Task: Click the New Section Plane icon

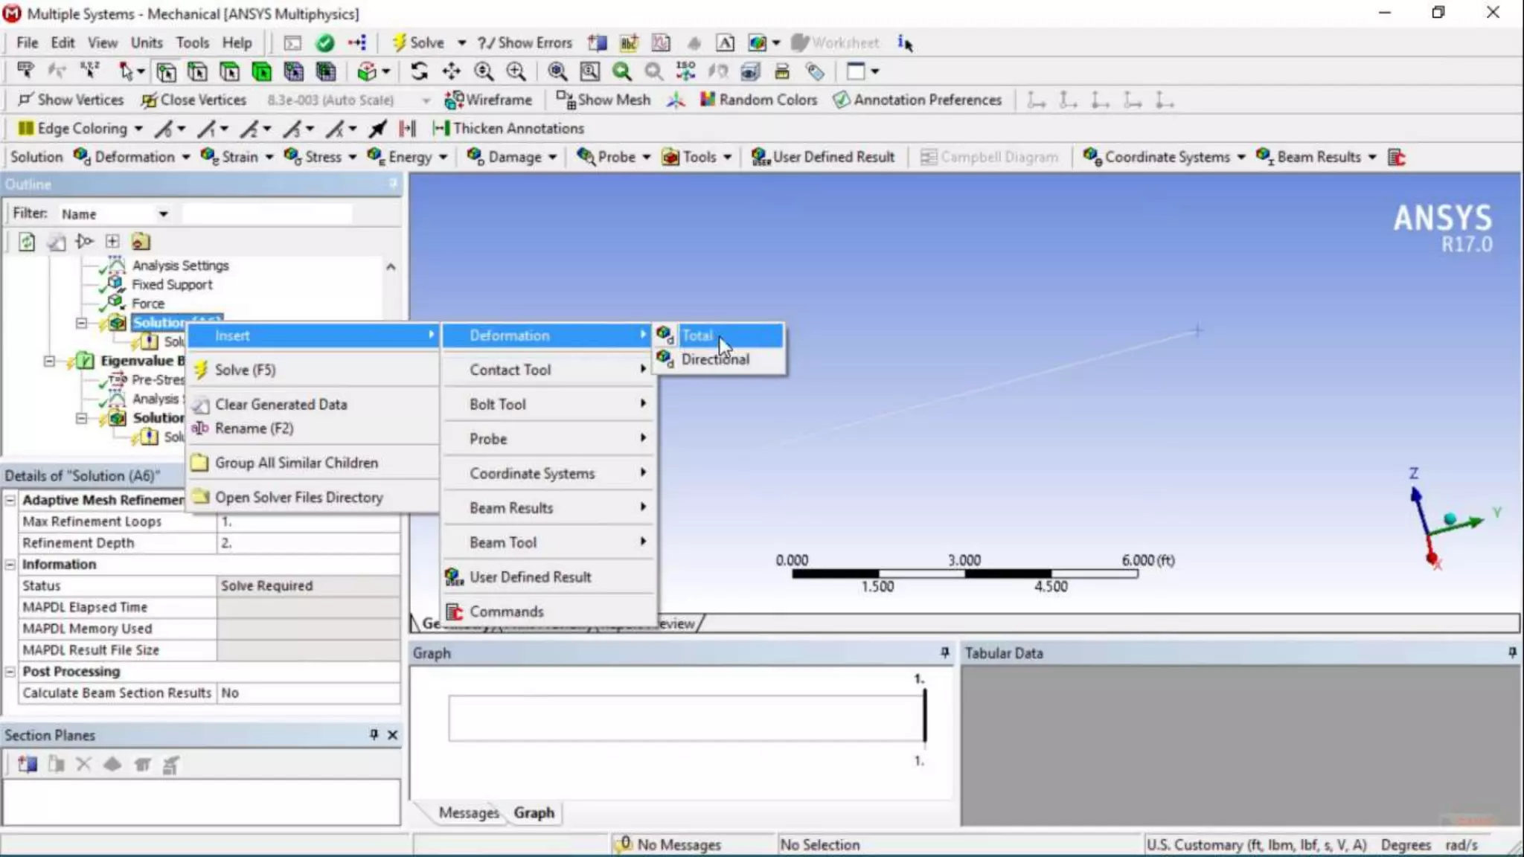Action: 28,764
